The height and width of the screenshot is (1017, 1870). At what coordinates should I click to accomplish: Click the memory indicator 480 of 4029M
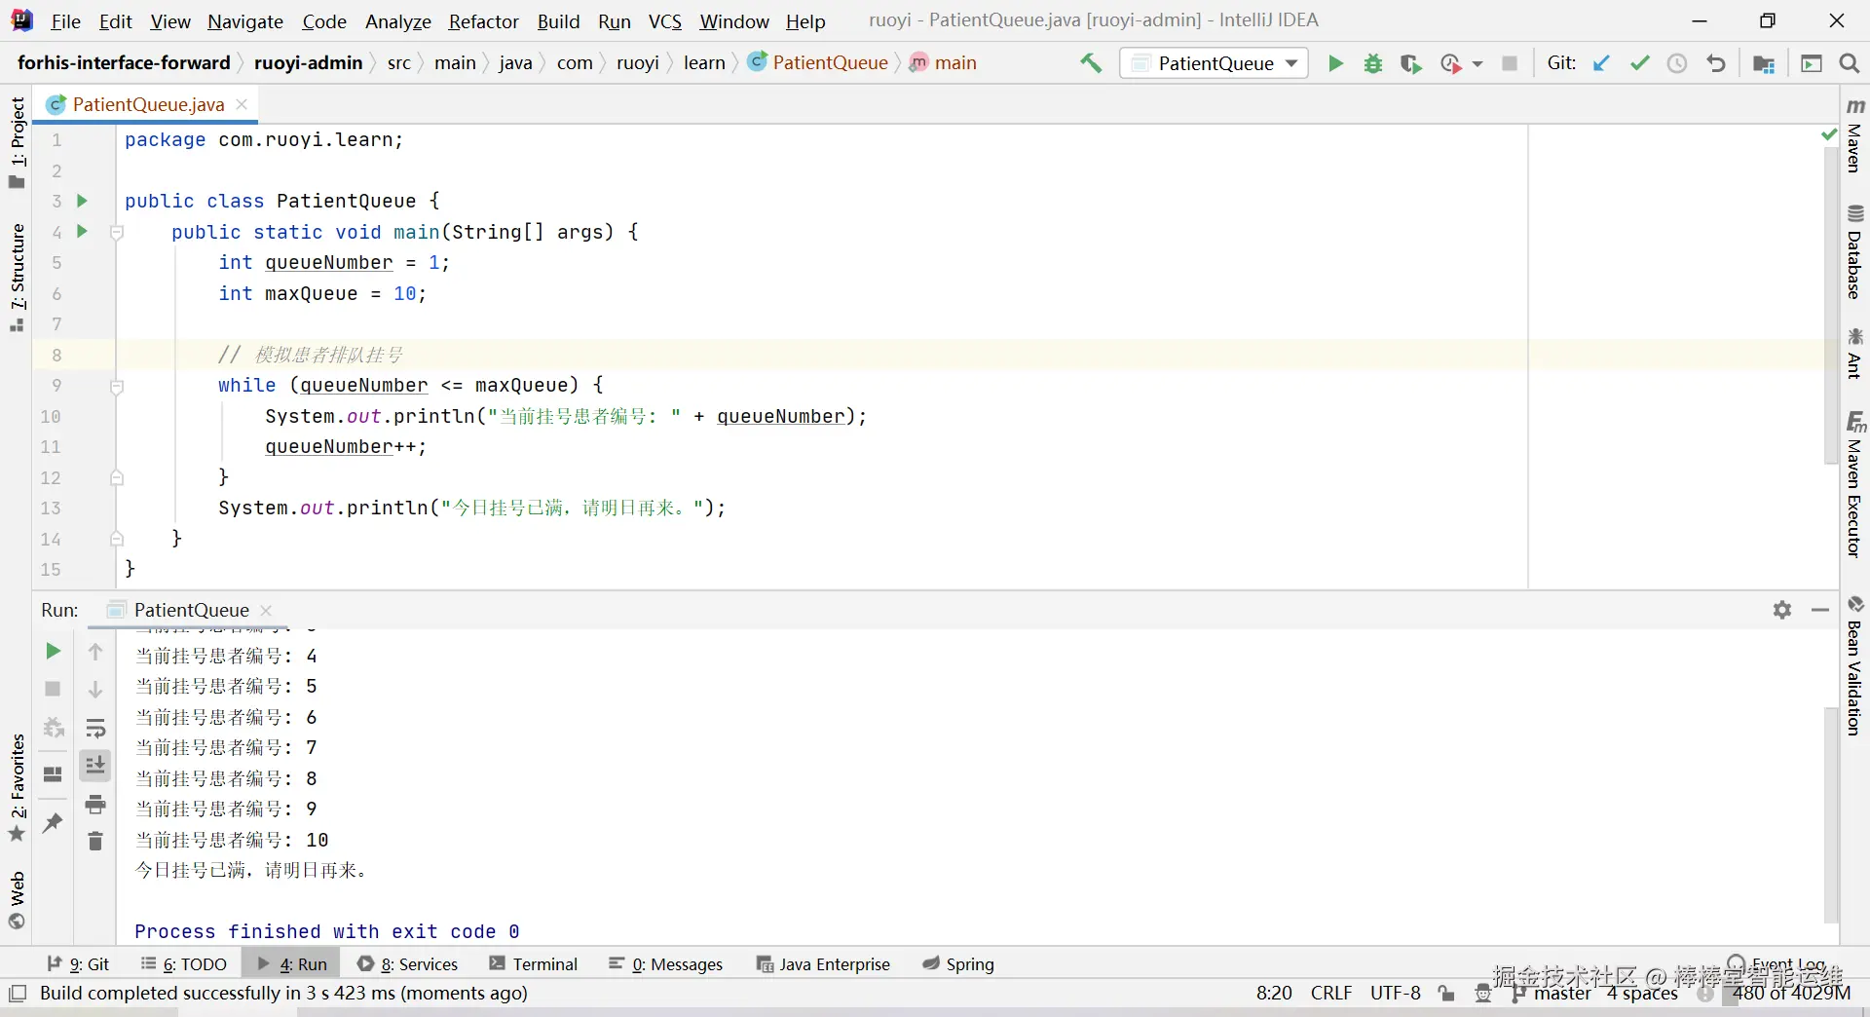1792,993
